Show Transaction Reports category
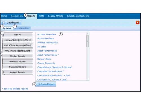 17,67
